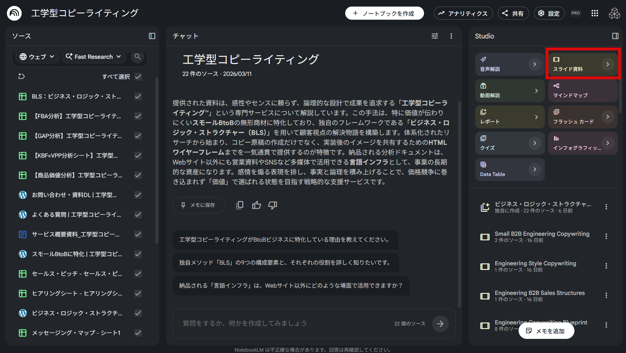Screen dimensions: 626x353
Task: Uncheck the BLS：ビジネス・ロジック source checkbox
Action: (x=138, y=97)
